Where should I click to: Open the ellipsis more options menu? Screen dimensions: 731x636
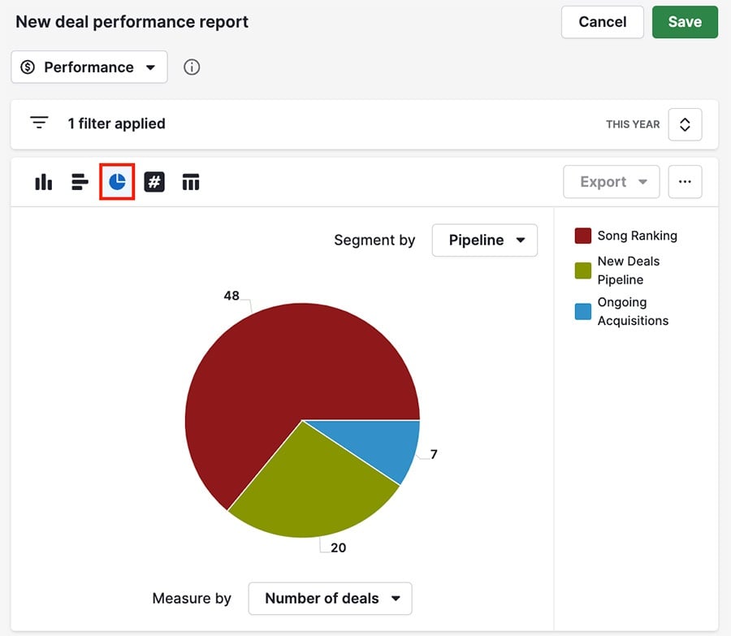685,182
